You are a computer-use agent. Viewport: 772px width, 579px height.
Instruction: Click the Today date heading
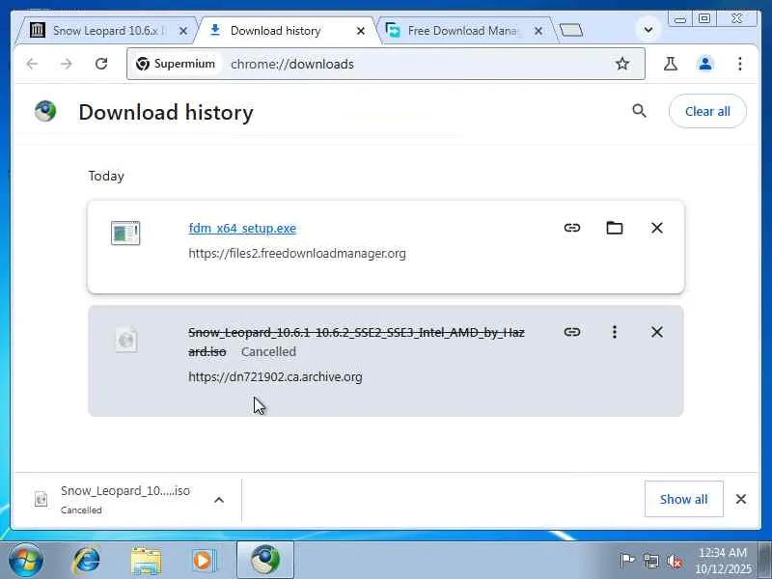106,176
